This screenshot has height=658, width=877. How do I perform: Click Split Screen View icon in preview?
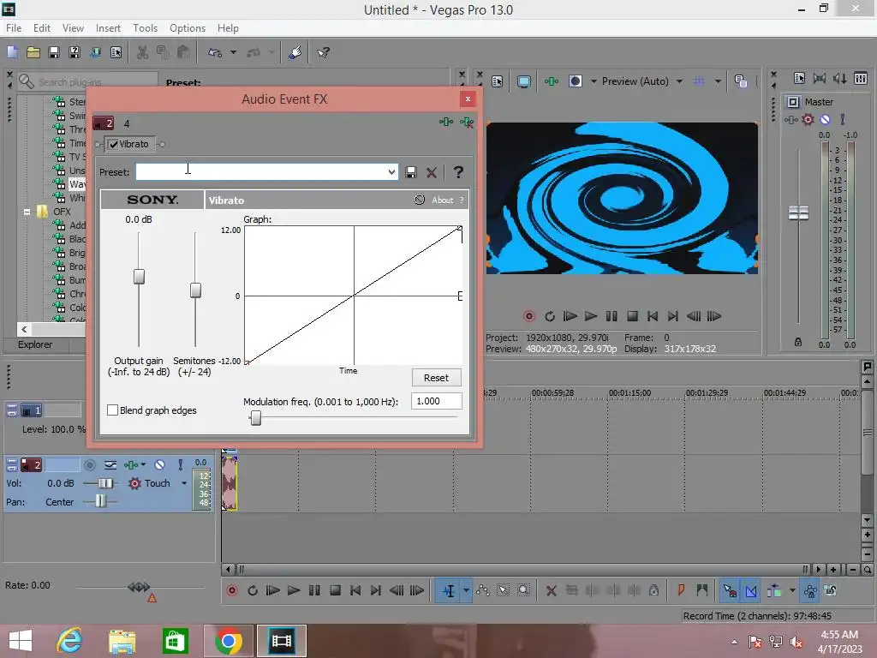[x=575, y=81]
